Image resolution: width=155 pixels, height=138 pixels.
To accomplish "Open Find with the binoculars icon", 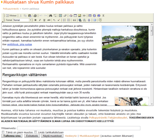I will tap(51, 16).
